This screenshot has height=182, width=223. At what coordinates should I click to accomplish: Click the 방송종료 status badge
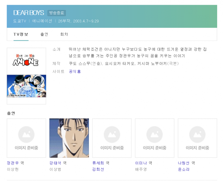pos(57,13)
